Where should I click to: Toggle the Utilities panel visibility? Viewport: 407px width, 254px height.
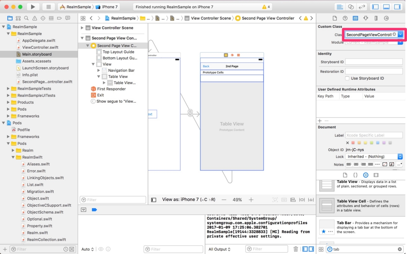point(397,7)
